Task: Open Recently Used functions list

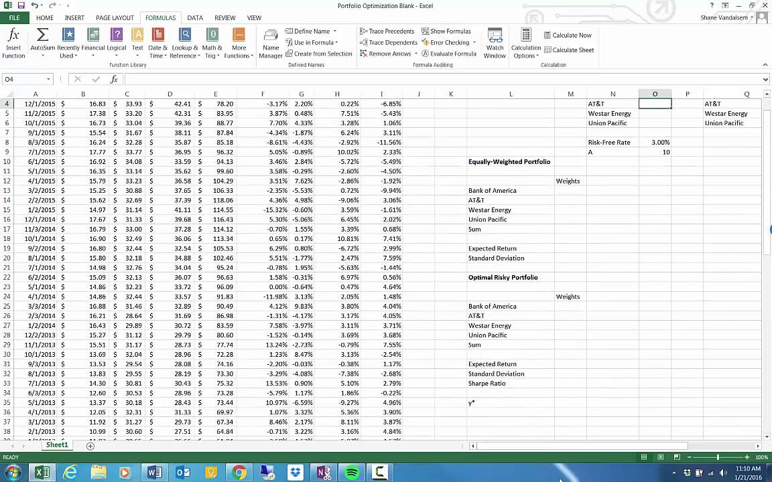Action: (x=68, y=44)
